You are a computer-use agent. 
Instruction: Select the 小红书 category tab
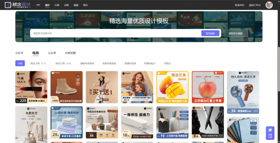(x=19, y=53)
